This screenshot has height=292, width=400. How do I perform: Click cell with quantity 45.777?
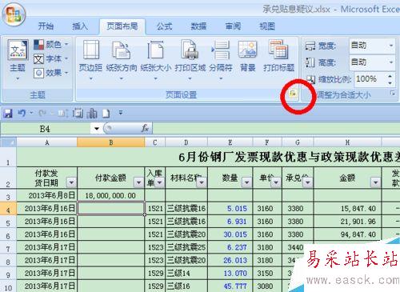(230, 286)
